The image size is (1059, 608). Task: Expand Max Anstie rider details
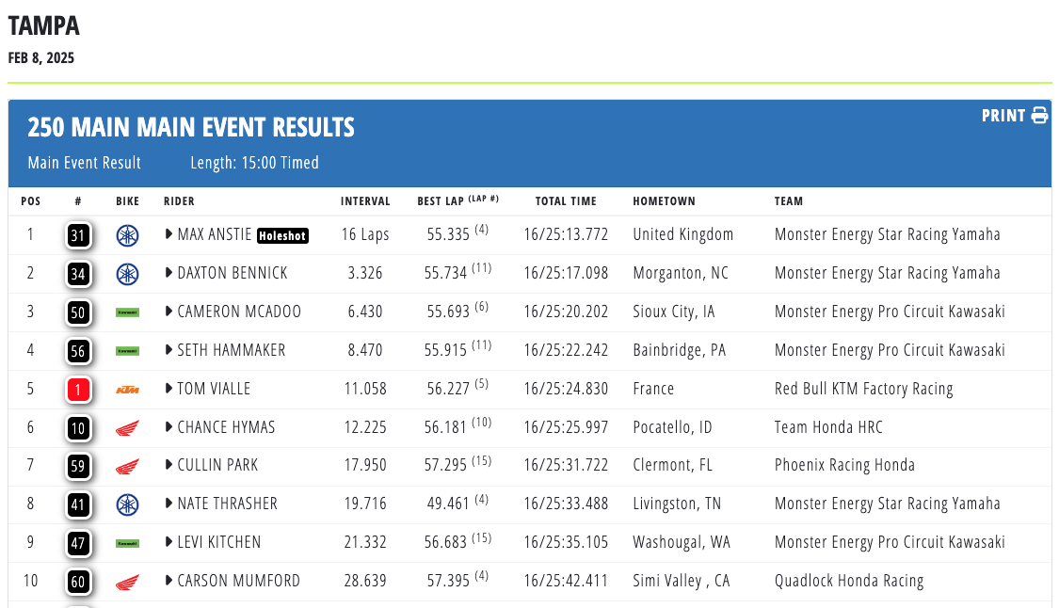169,234
